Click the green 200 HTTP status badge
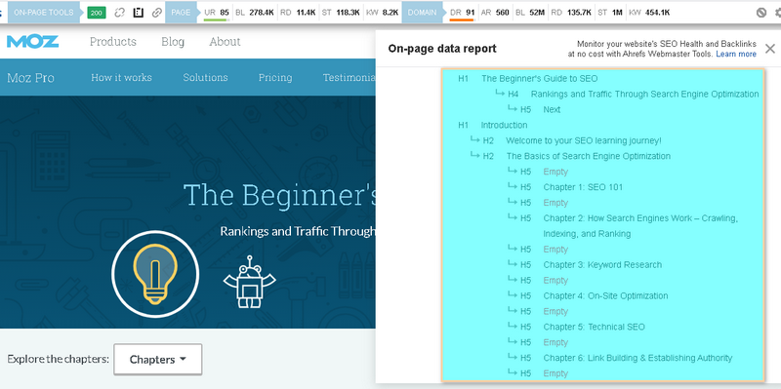This screenshot has width=781, height=389. (96, 13)
